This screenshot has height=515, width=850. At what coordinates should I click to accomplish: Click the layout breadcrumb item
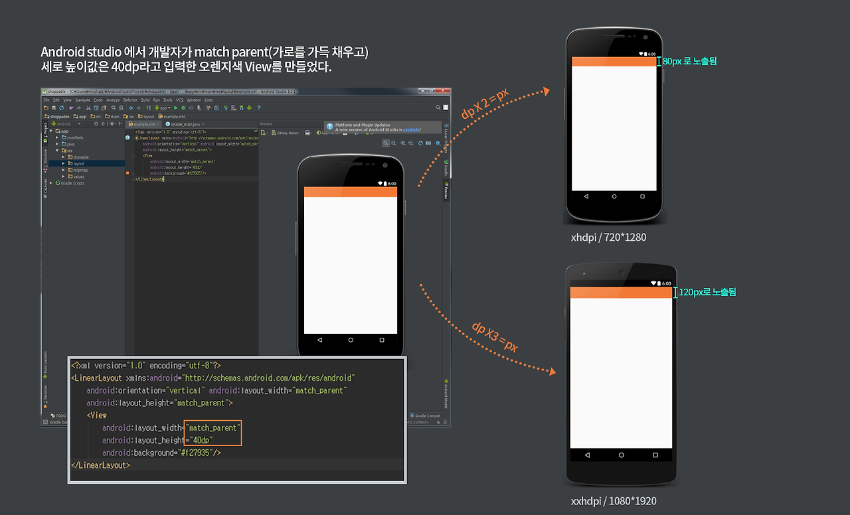point(147,116)
